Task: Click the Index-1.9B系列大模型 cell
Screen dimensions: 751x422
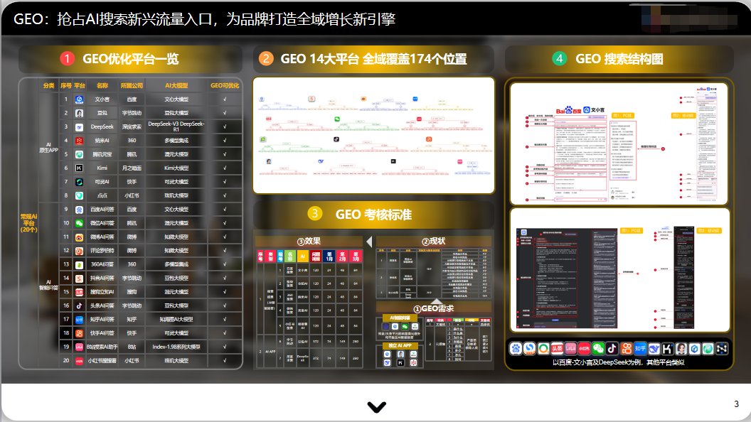Action: (x=176, y=347)
